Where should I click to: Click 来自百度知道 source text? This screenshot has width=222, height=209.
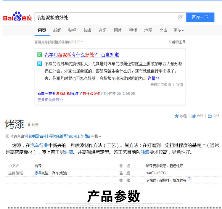pos(160,85)
